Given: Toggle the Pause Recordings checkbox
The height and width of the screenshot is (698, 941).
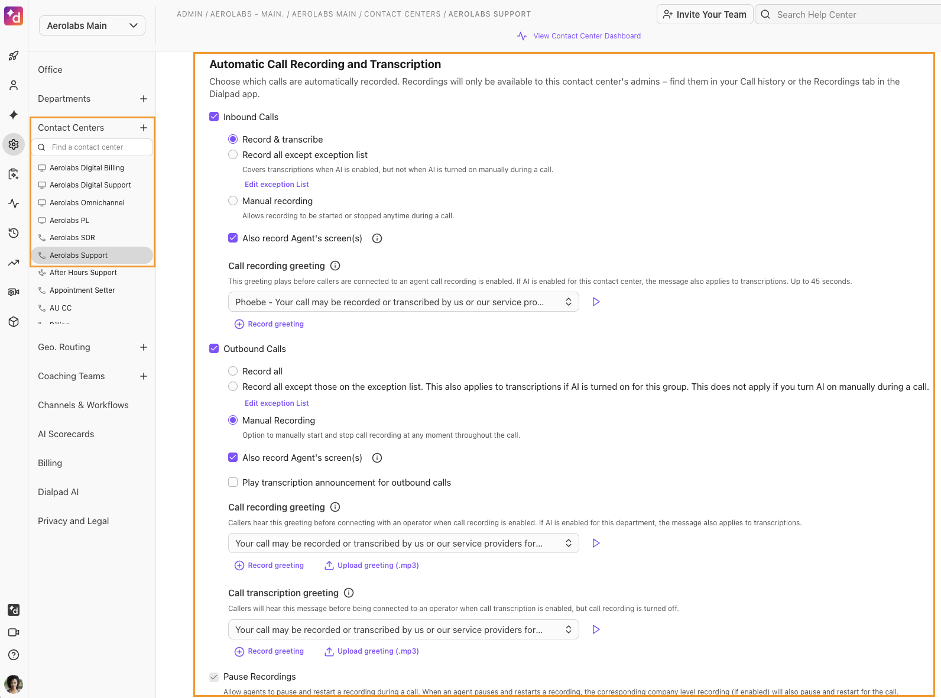Looking at the screenshot, I should click(214, 677).
